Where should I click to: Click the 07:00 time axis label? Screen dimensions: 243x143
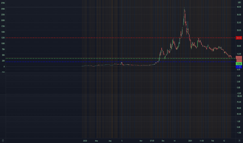[x=152, y=141]
